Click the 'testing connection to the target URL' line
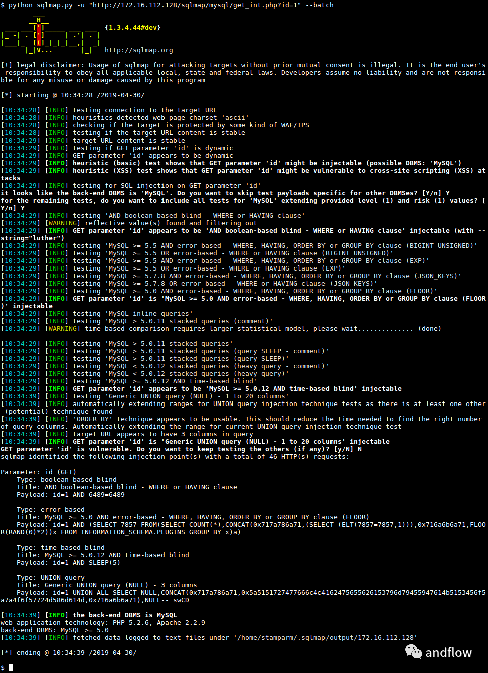488x673 pixels. (x=109, y=110)
